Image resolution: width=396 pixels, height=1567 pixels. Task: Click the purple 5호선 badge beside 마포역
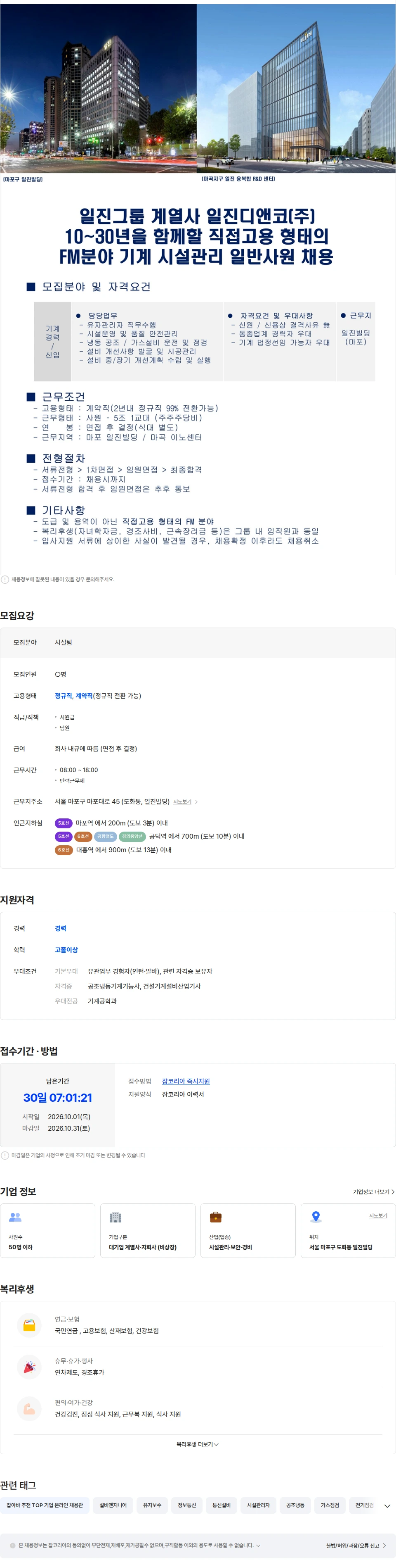point(64,823)
